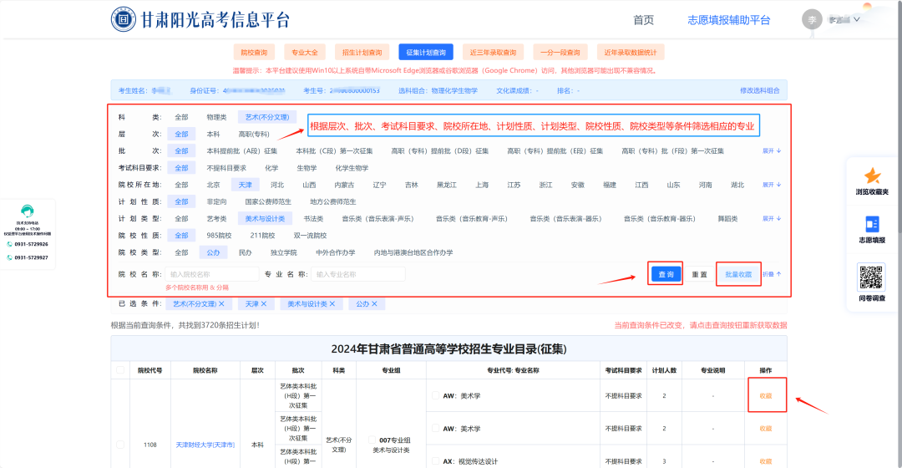Select 985院校 under 院校性质
Screen dimensions: 902x468
tap(219, 236)
